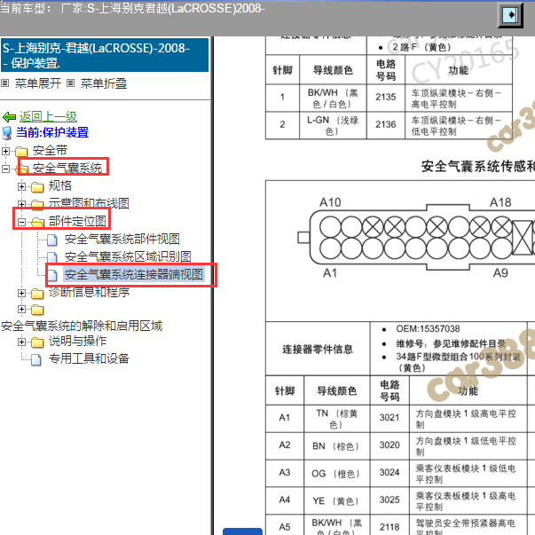The image size is (535, 535).
Task: Open 安全气囊系统区域识别图 page
Action: pyautogui.click(x=128, y=256)
